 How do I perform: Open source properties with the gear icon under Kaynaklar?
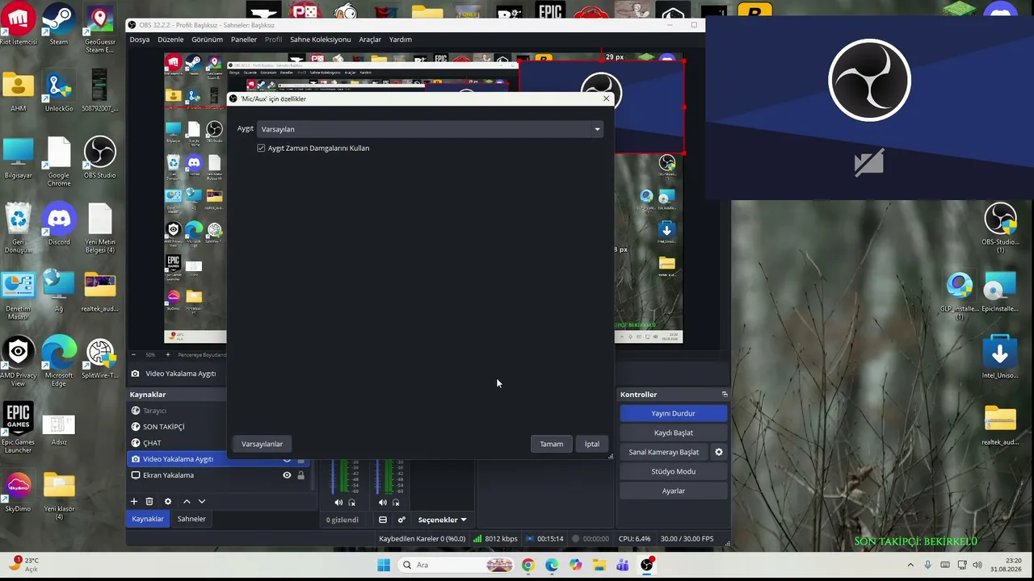coord(168,501)
